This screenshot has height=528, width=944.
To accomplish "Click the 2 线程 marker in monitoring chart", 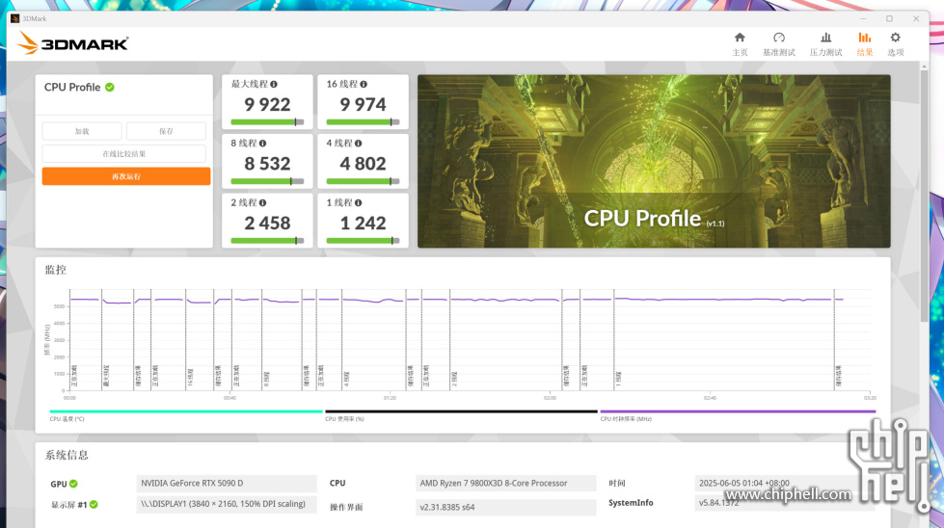I will click(x=455, y=379).
